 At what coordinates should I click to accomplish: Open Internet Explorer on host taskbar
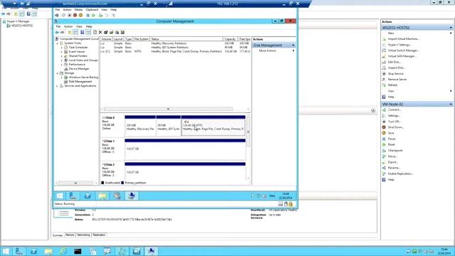[63, 251]
